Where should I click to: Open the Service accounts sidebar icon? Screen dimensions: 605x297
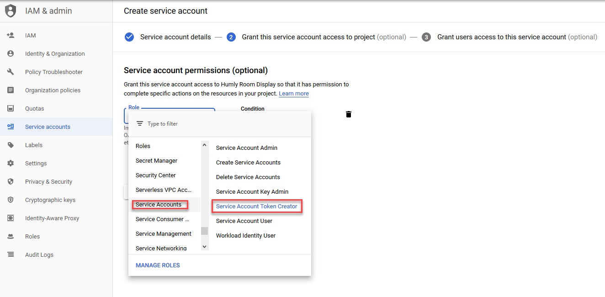pyautogui.click(x=12, y=127)
